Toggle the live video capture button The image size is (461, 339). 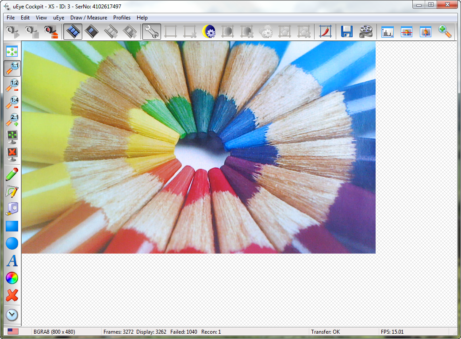pyautogui.click(x=73, y=32)
